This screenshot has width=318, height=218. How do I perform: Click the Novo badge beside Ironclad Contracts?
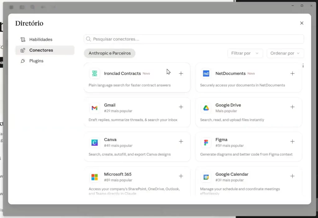tap(146, 73)
